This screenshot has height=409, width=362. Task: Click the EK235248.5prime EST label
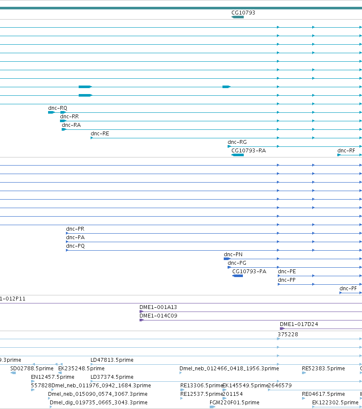tap(81, 368)
